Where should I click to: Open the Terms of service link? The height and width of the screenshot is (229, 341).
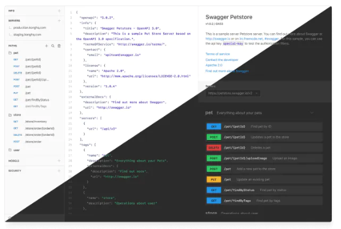pyautogui.click(x=218, y=54)
